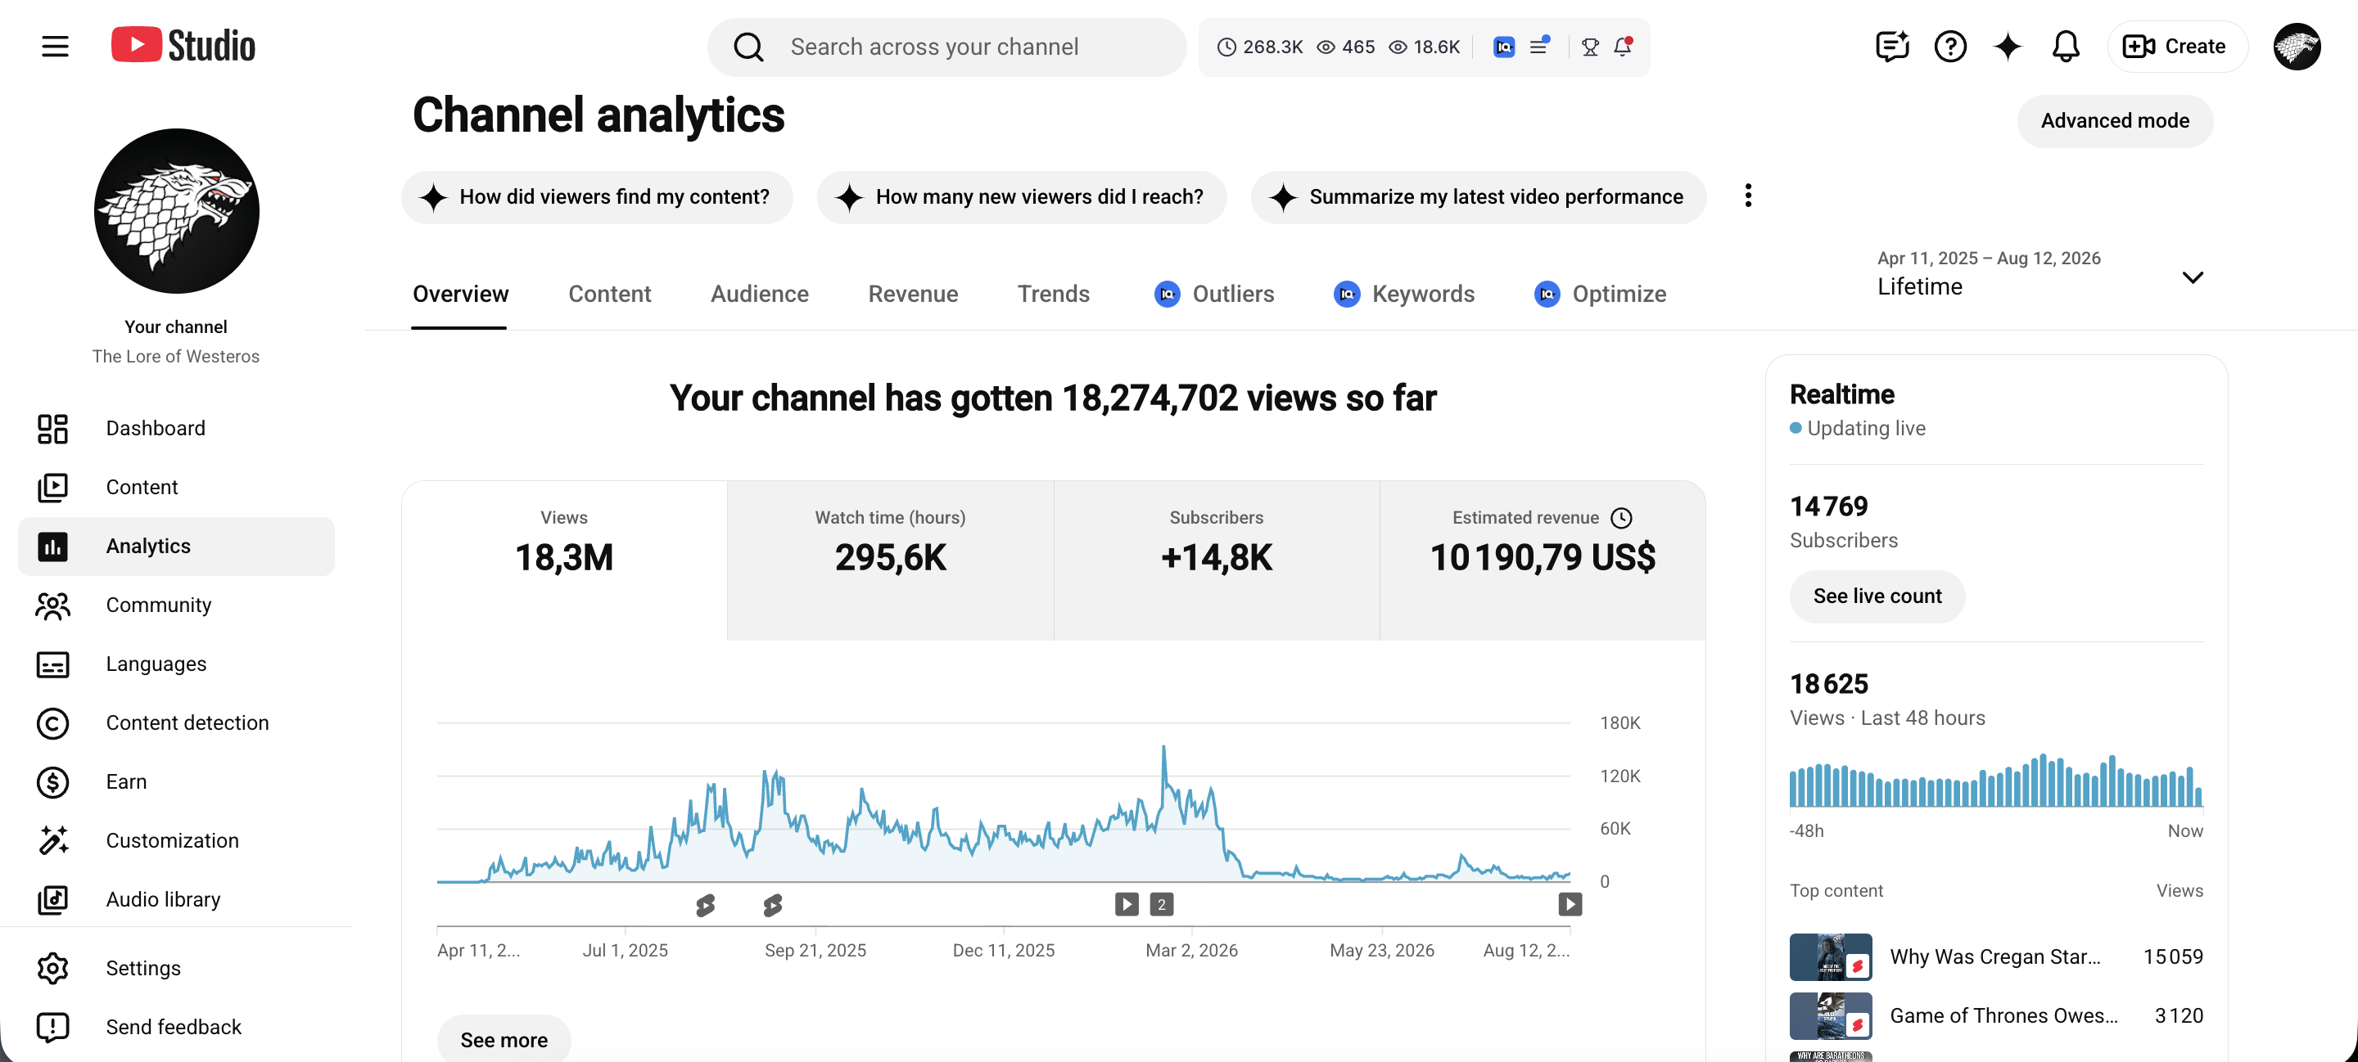
Task: Click the last 48 hours views bar chart
Action: pos(1995,781)
